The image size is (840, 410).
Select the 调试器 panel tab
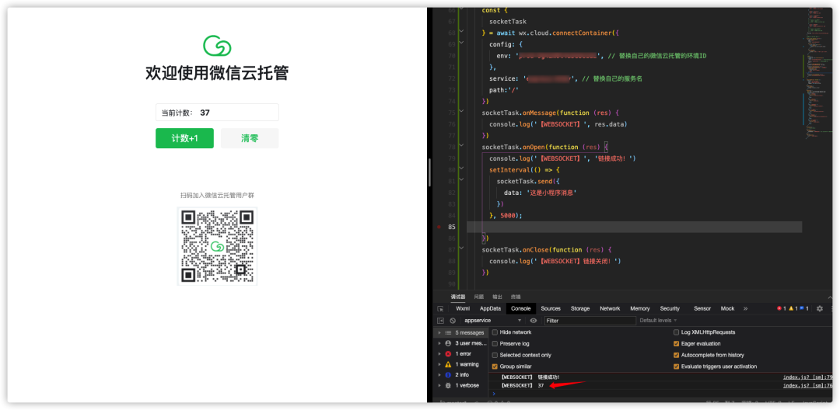coord(458,297)
